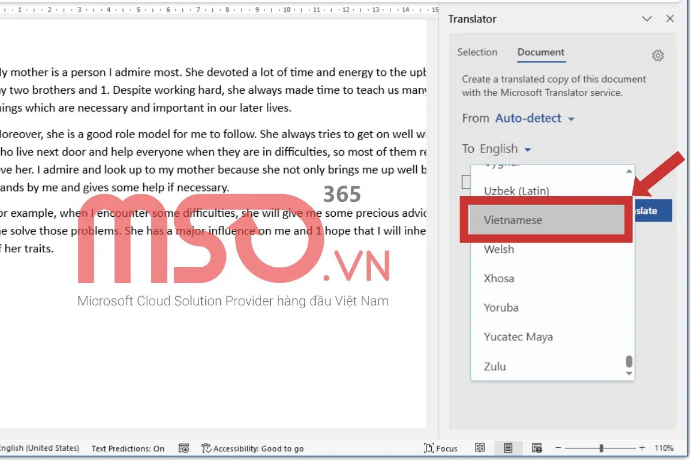
Task: Select Welsh in the language list
Action: [x=499, y=250]
